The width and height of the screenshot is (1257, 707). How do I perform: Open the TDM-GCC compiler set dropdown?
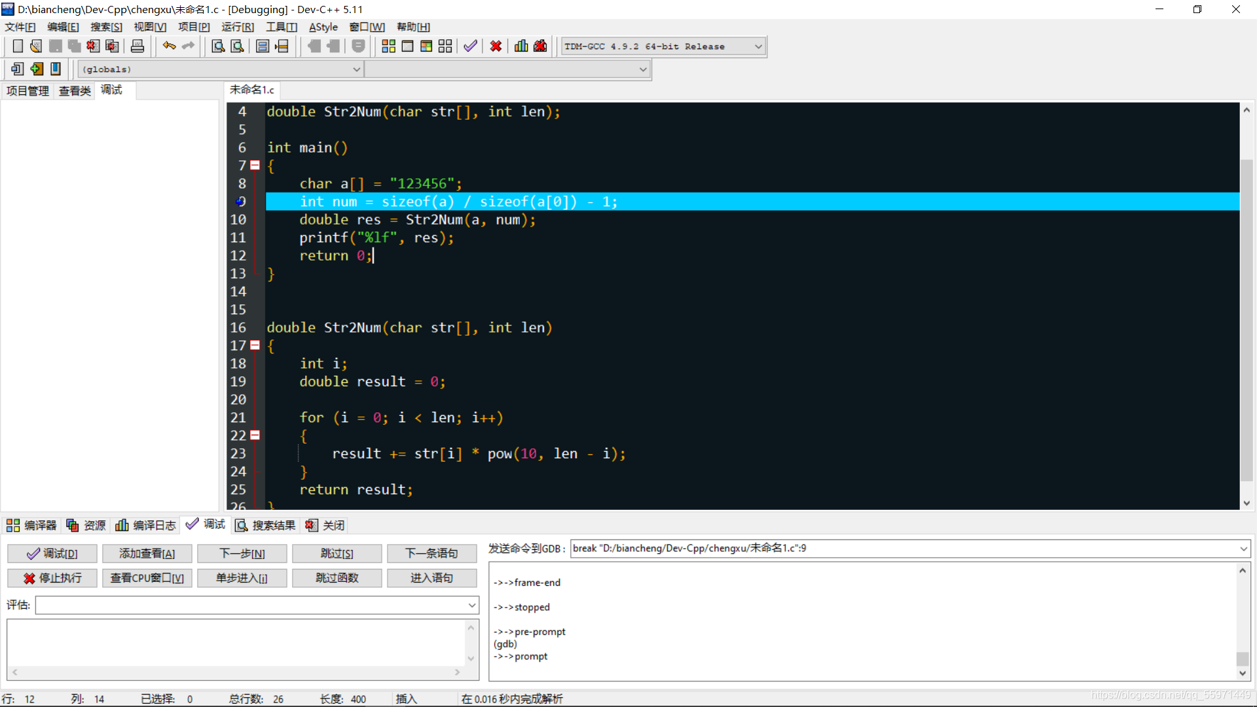click(x=758, y=46)
